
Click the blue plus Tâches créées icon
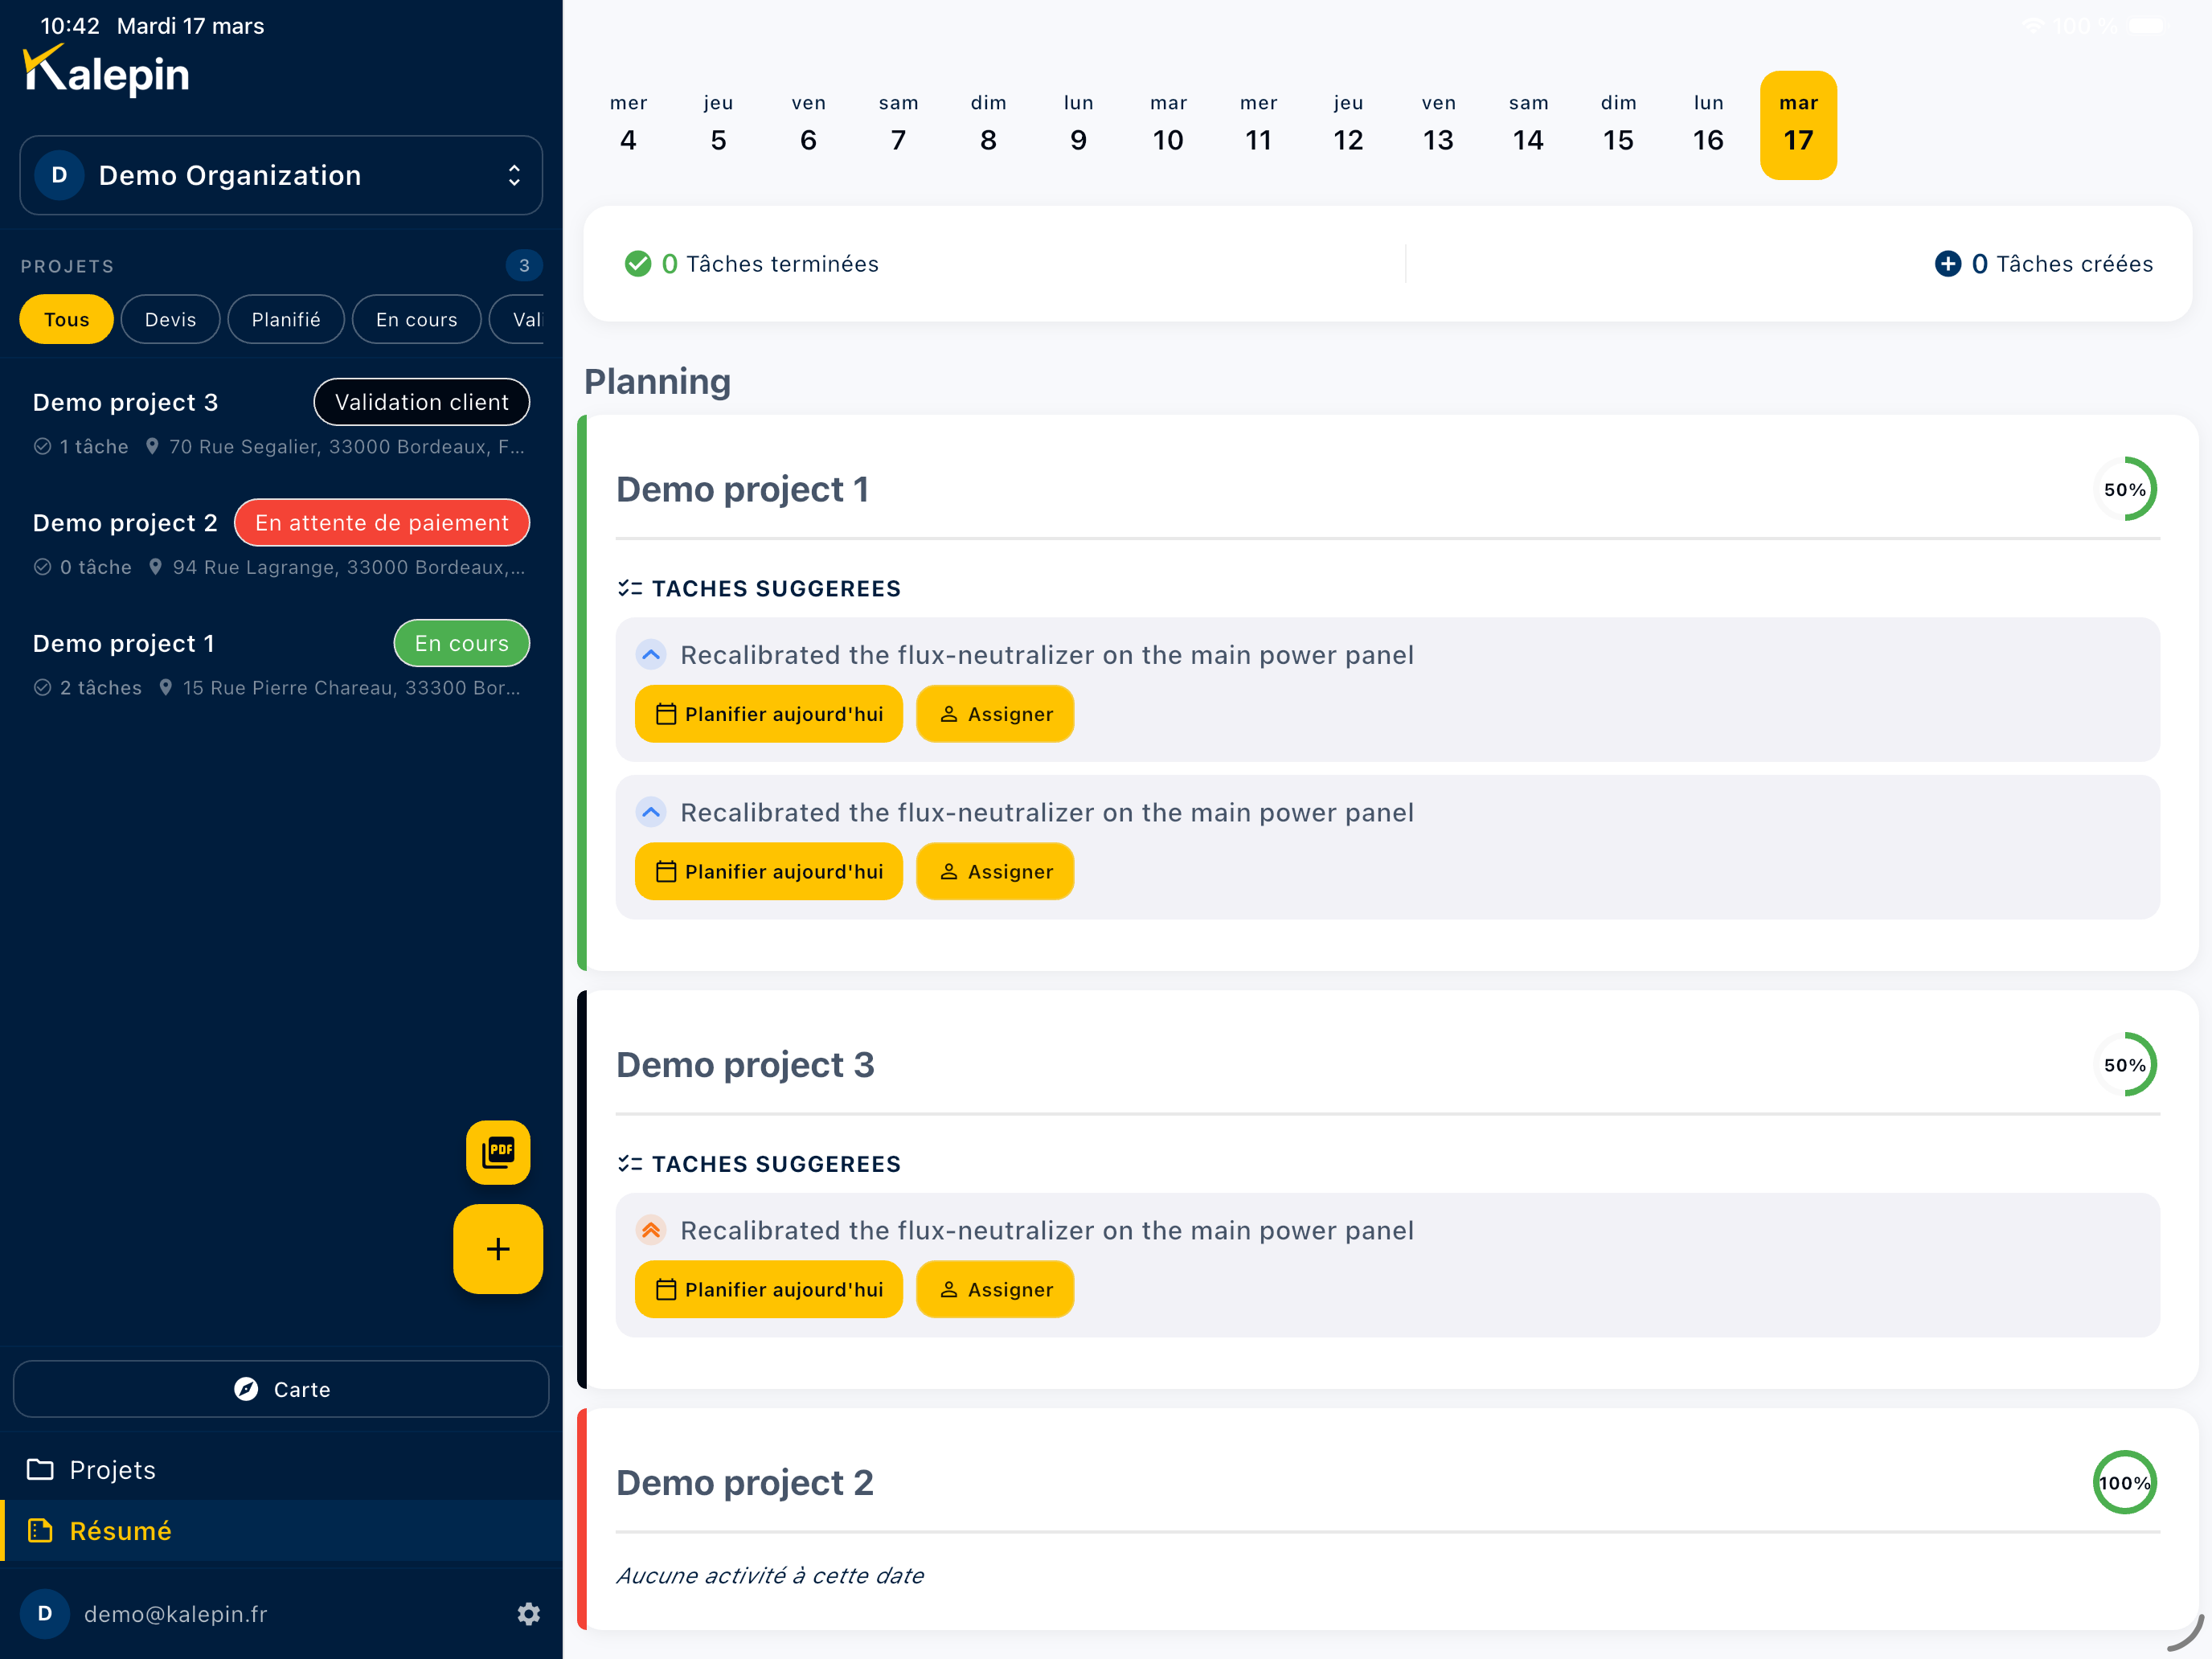(x=1947, y=264)
